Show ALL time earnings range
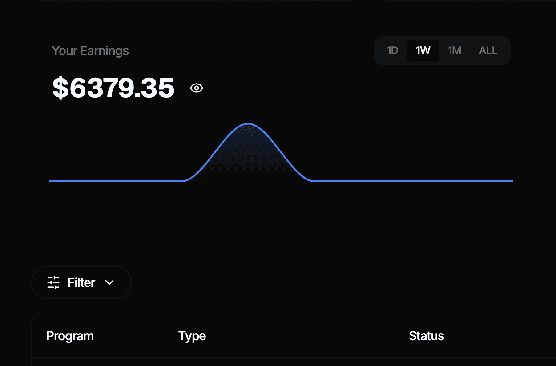This screenshot has width=556, height=366. [488, 51]
